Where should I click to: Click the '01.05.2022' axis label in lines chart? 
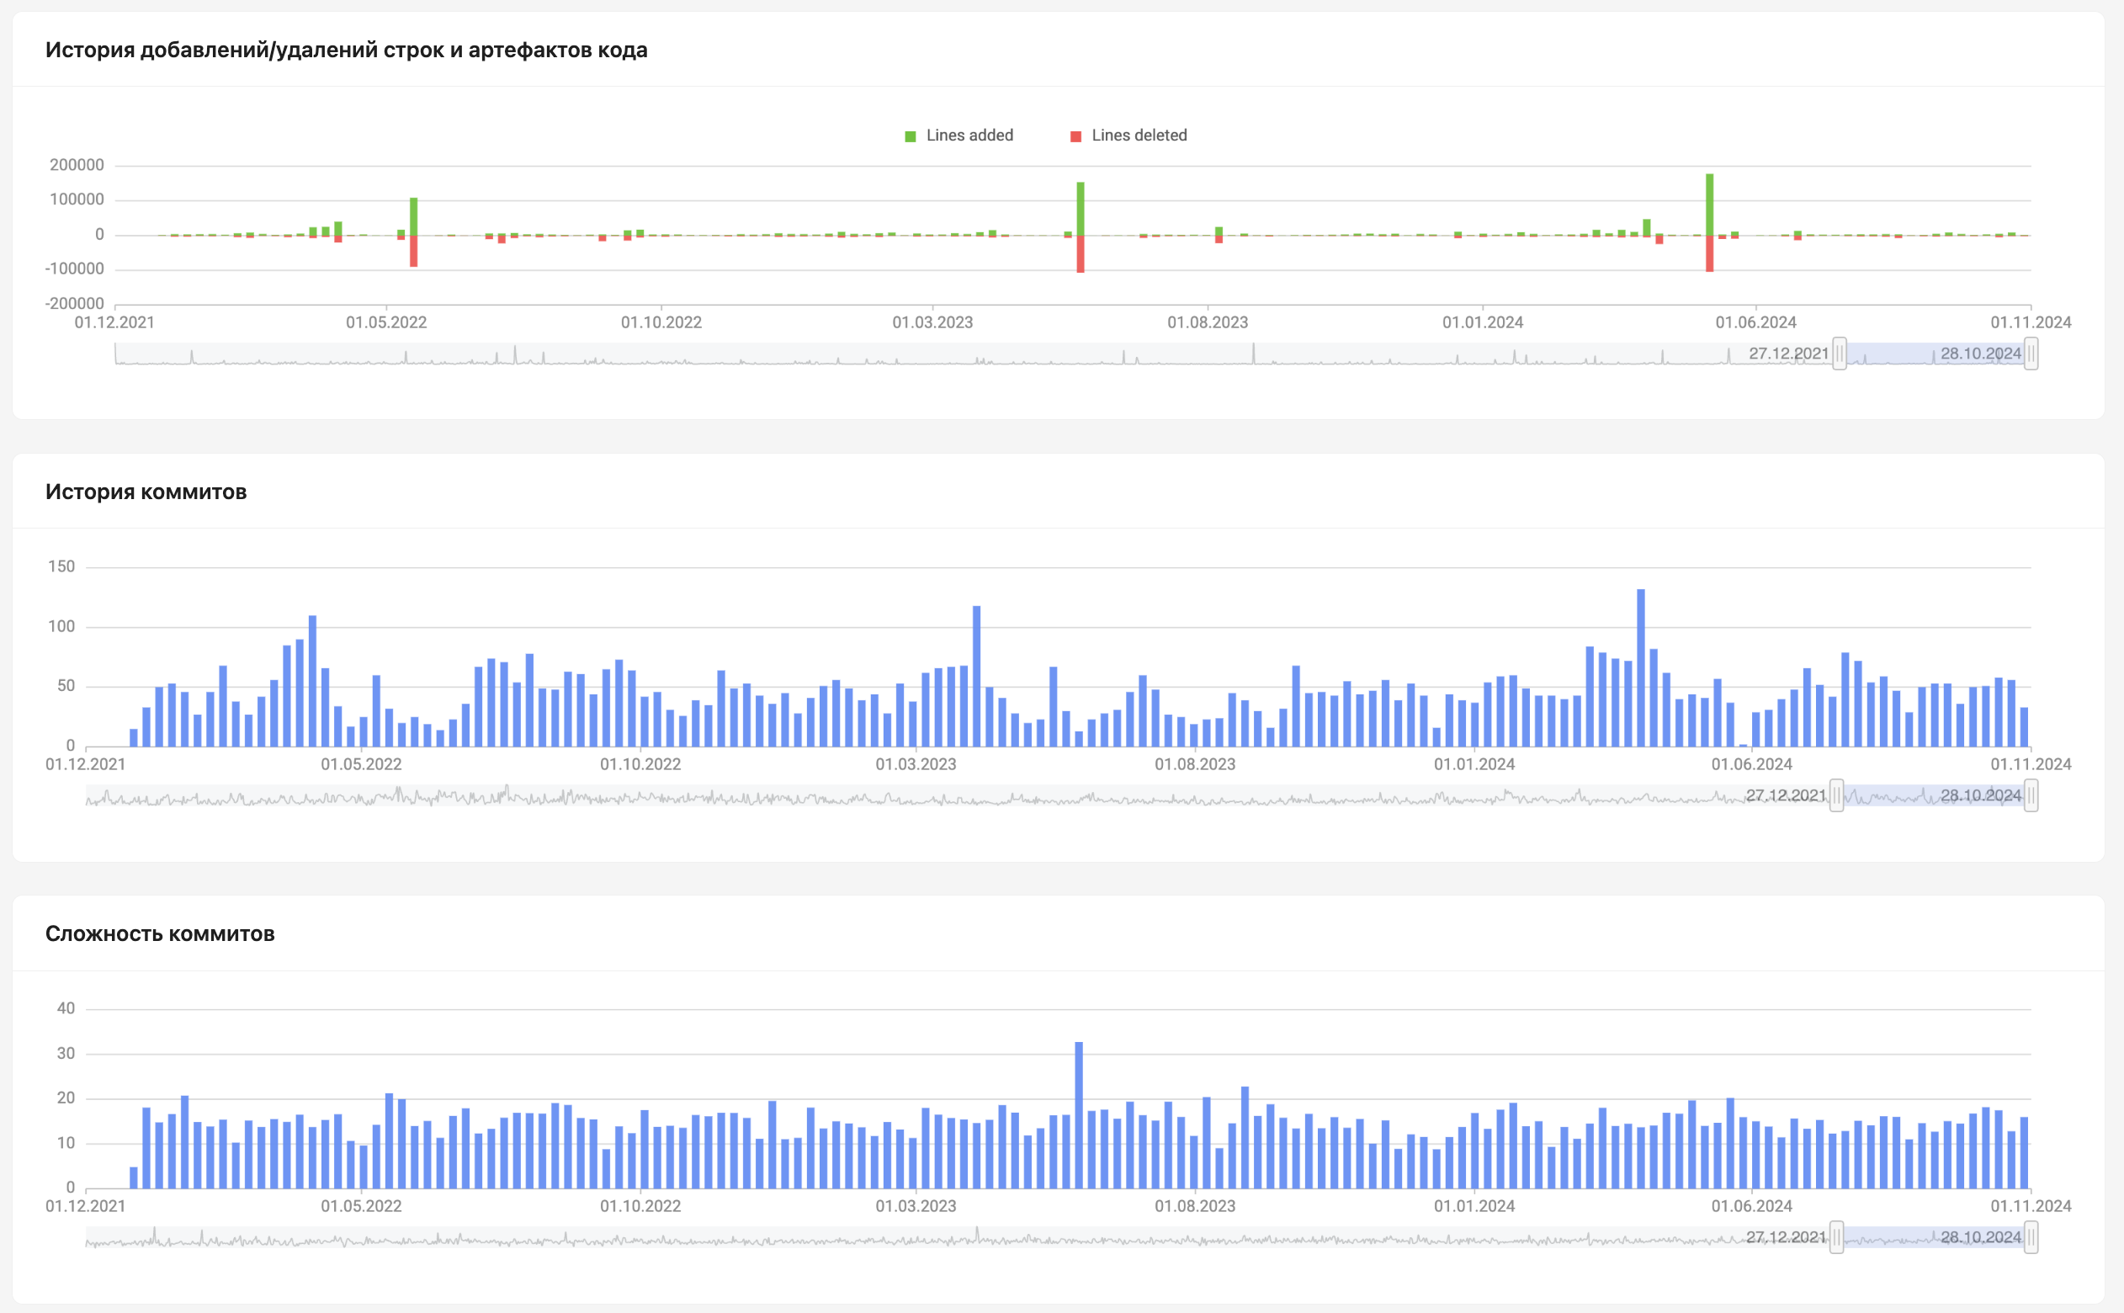tap(386, 323)
